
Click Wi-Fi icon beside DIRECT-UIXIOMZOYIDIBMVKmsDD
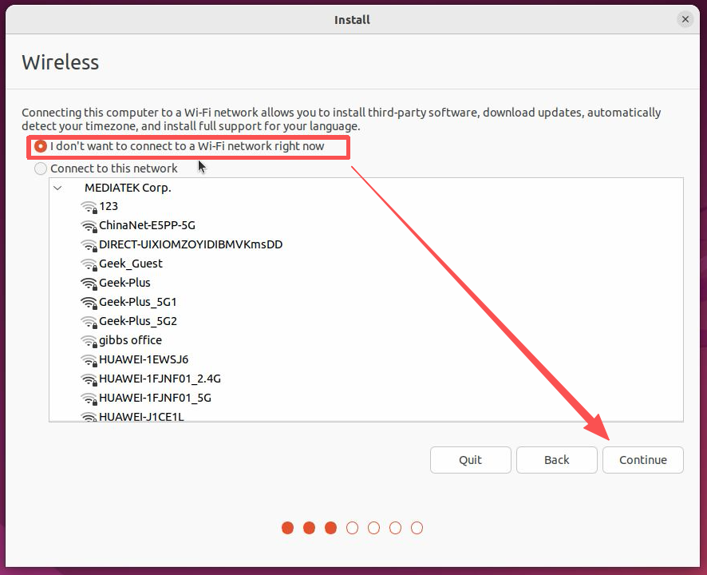[89, 245]
